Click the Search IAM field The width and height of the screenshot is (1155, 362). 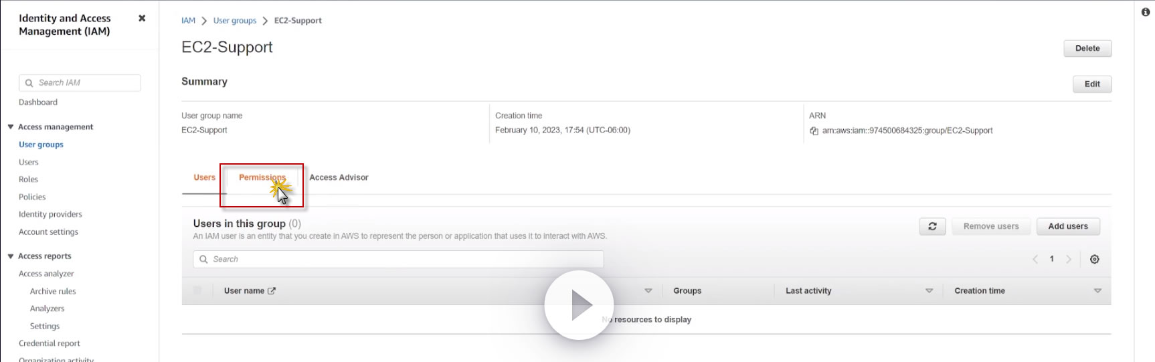click(x=80, y=83)
